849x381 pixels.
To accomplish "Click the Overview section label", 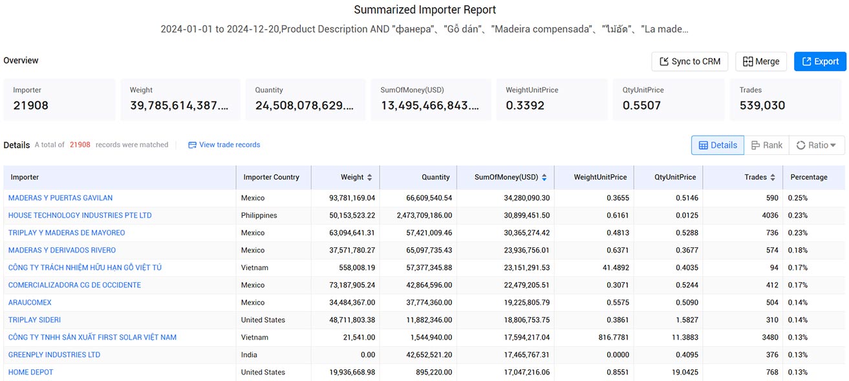I will pos(21,60).
